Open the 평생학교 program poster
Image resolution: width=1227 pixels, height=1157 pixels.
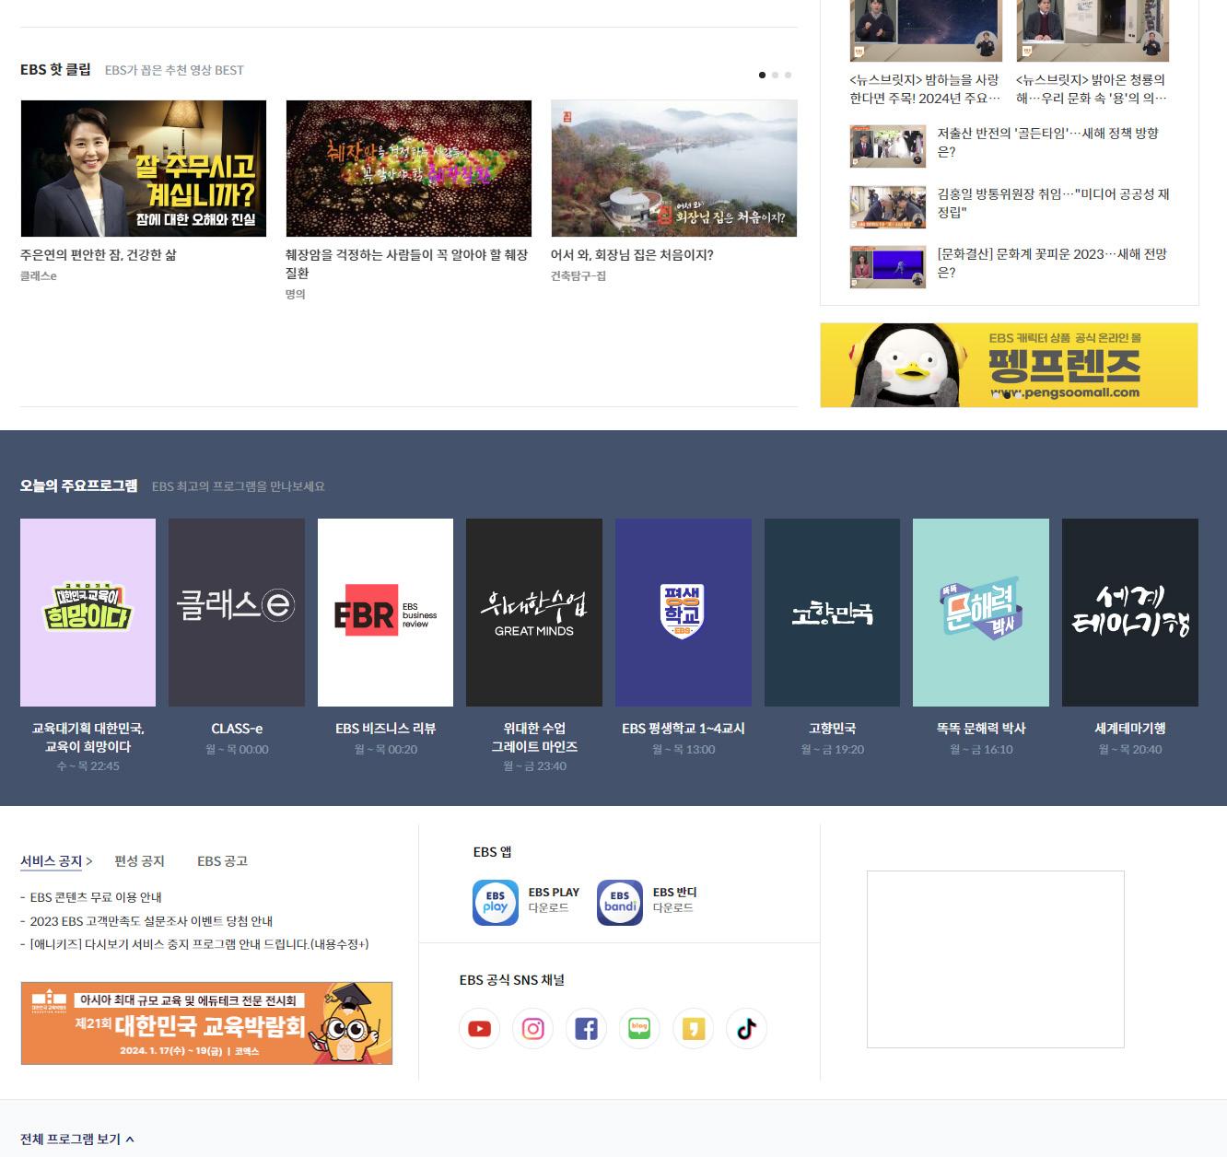[684, 613]
